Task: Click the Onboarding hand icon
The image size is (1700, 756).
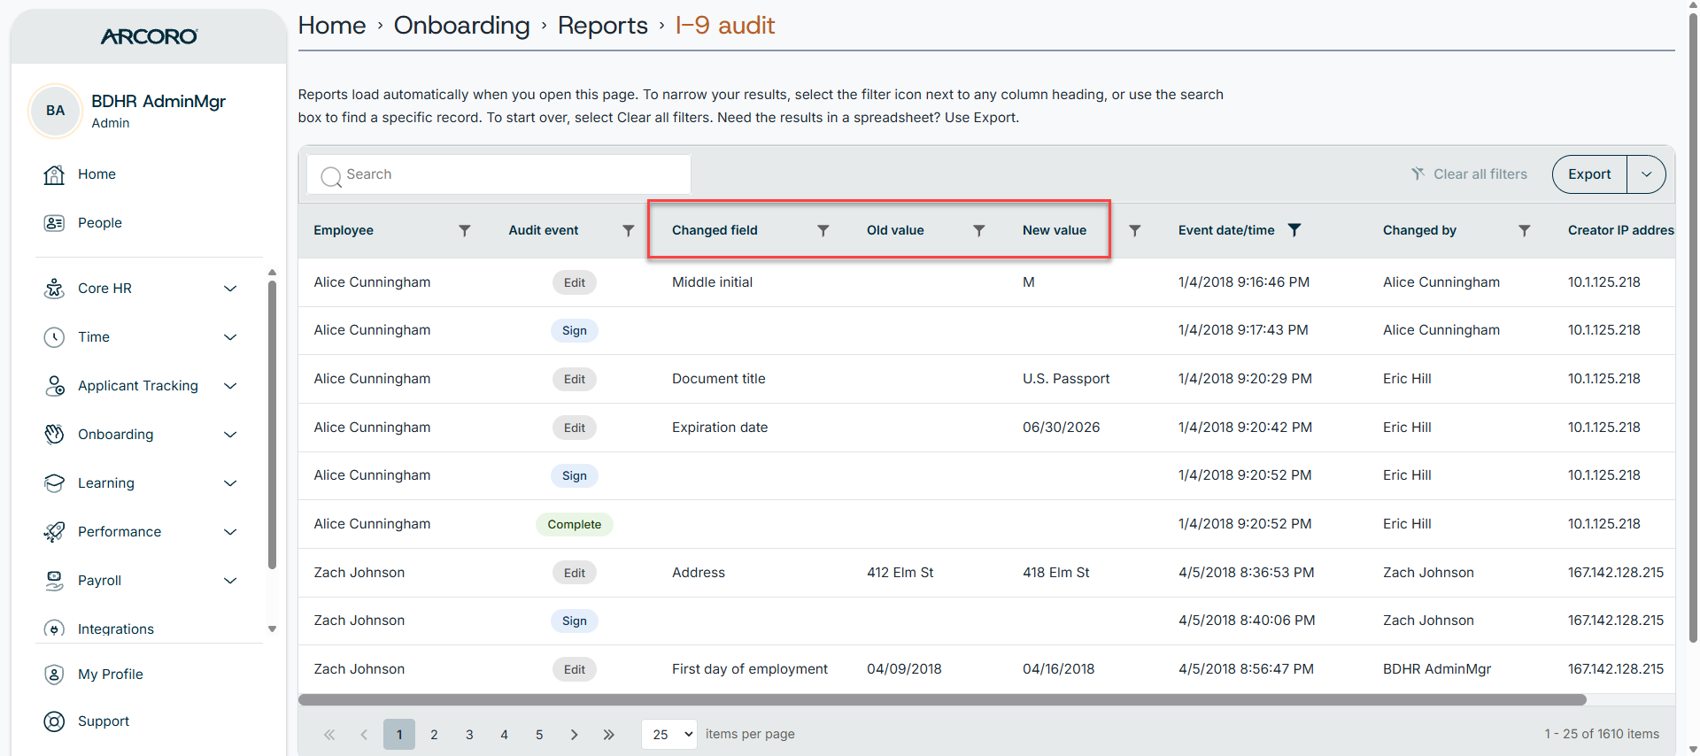Action: point(54,435)
